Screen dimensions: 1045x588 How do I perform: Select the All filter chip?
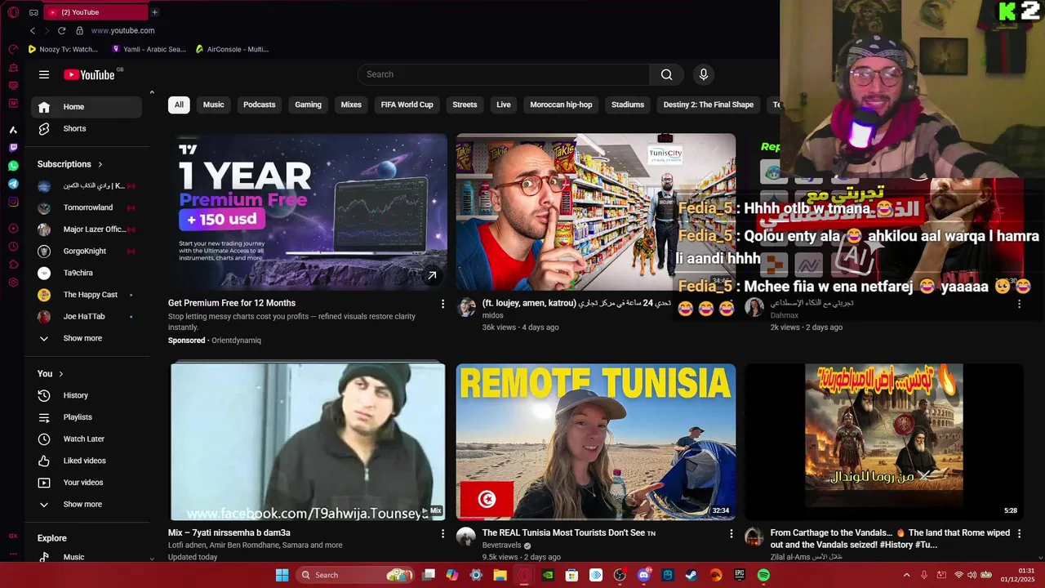pos(179,105)
